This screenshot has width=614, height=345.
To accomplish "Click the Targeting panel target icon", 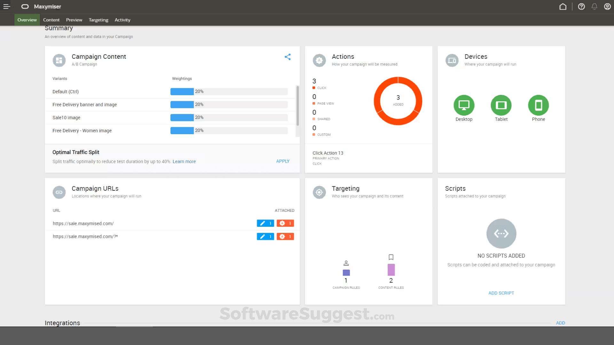I will point(319,192).
